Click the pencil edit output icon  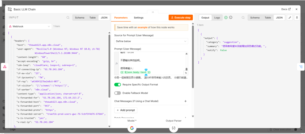(290, 18)
